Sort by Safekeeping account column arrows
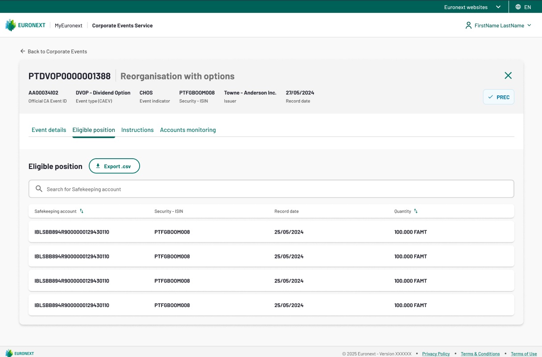The width and height of the screenshot is (542, 357). pyautogui.click(x=82, y=211)
